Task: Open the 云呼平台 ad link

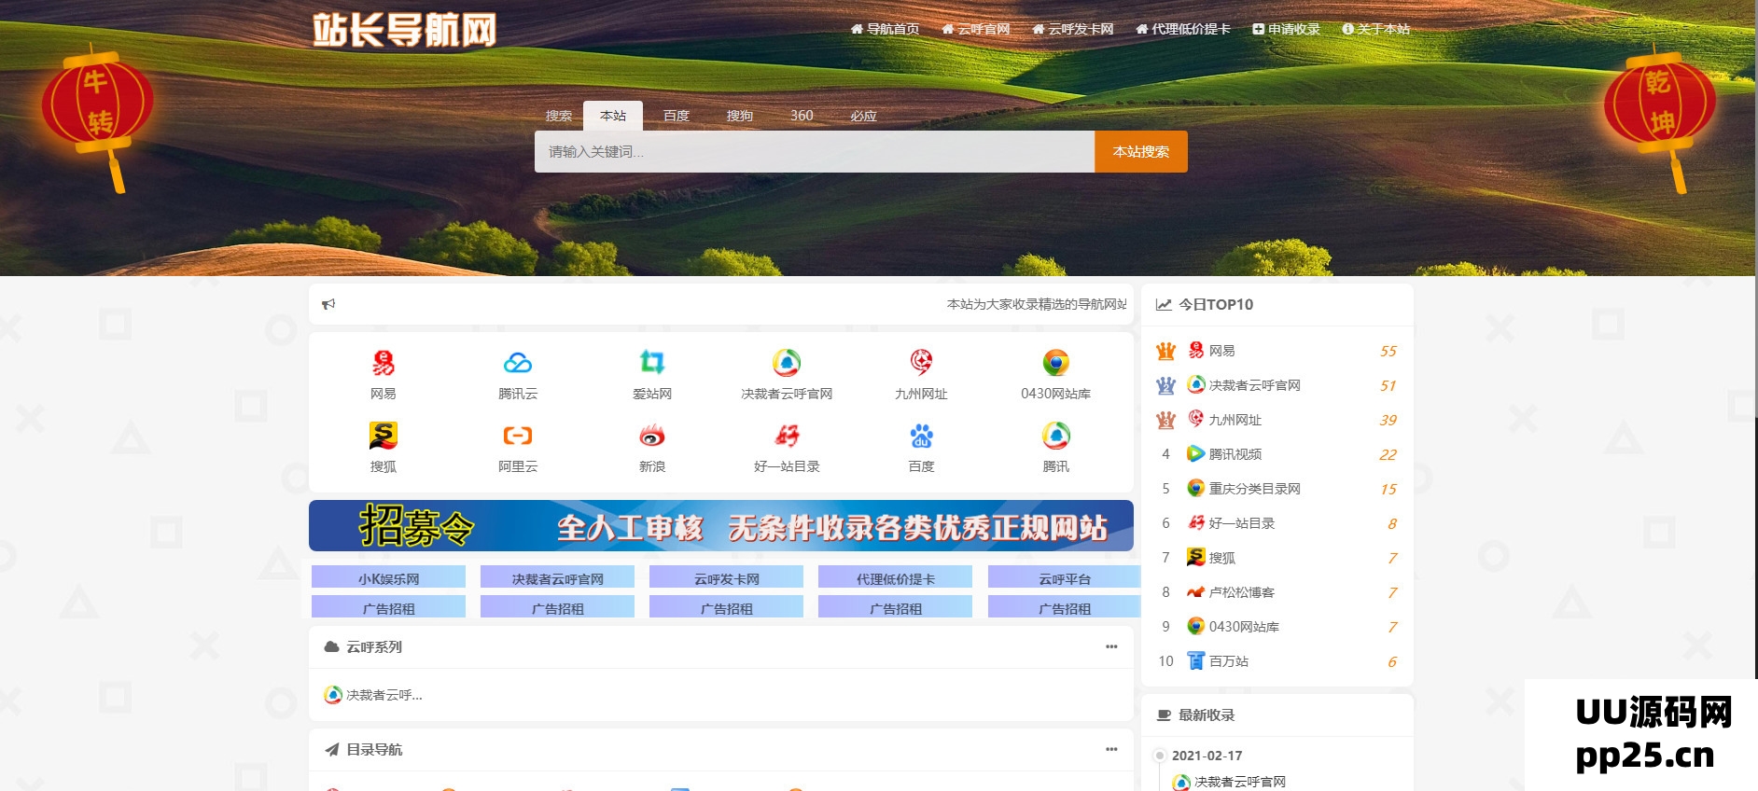Action: coord(1064,578)
